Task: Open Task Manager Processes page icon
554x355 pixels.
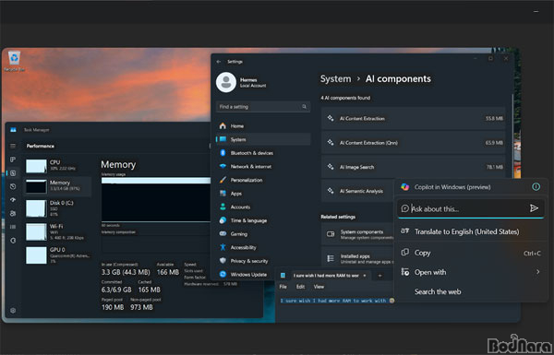Action: (13, 160)
